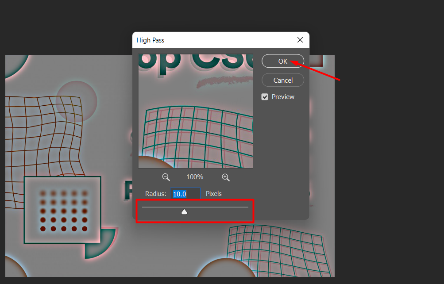The image size is (444, 284).
Task: Click the teal quarter-circle shape on canvas
Action: click(100, 243)
